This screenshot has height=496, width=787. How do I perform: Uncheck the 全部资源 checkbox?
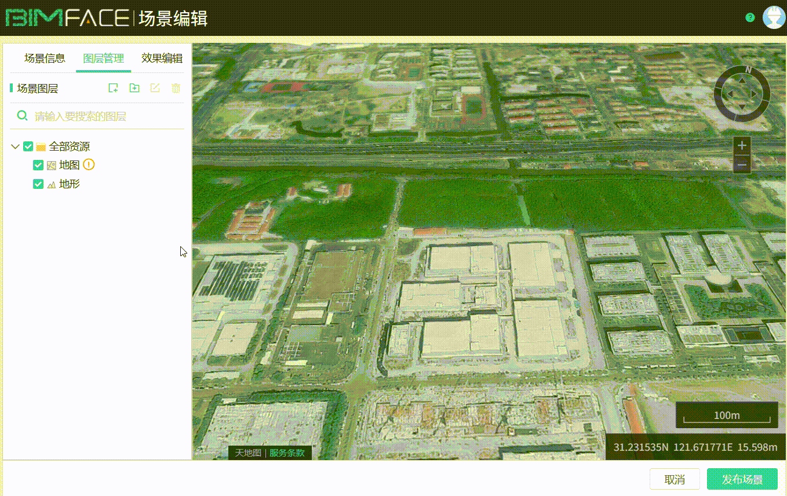coord(28,147)
